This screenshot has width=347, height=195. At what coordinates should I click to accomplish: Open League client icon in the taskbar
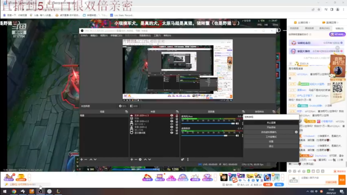click(x=58, y=192)
